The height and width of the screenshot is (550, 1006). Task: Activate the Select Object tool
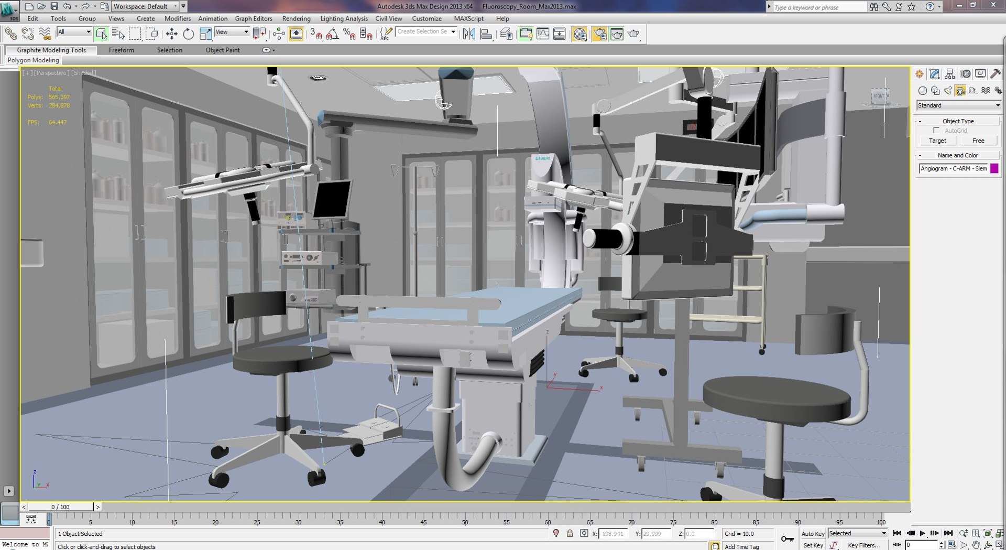click(x=102, y=34)
